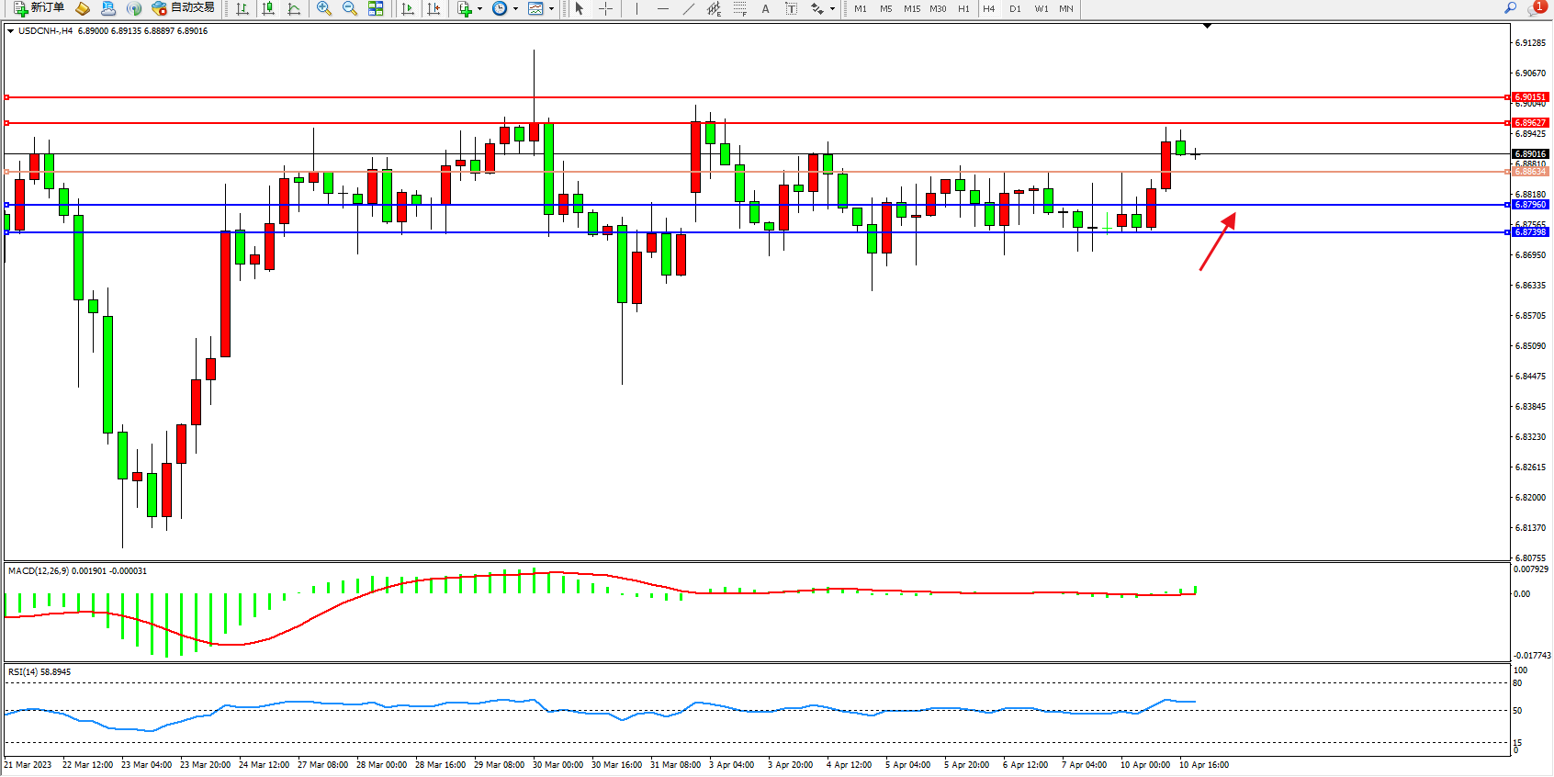Open the indicators list dropdown arrow
1554x777 pixels.
point(479,9)
